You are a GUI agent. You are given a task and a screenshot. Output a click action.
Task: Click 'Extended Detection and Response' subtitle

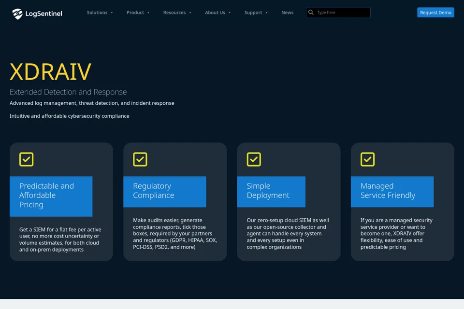click(x=68, y=92)
